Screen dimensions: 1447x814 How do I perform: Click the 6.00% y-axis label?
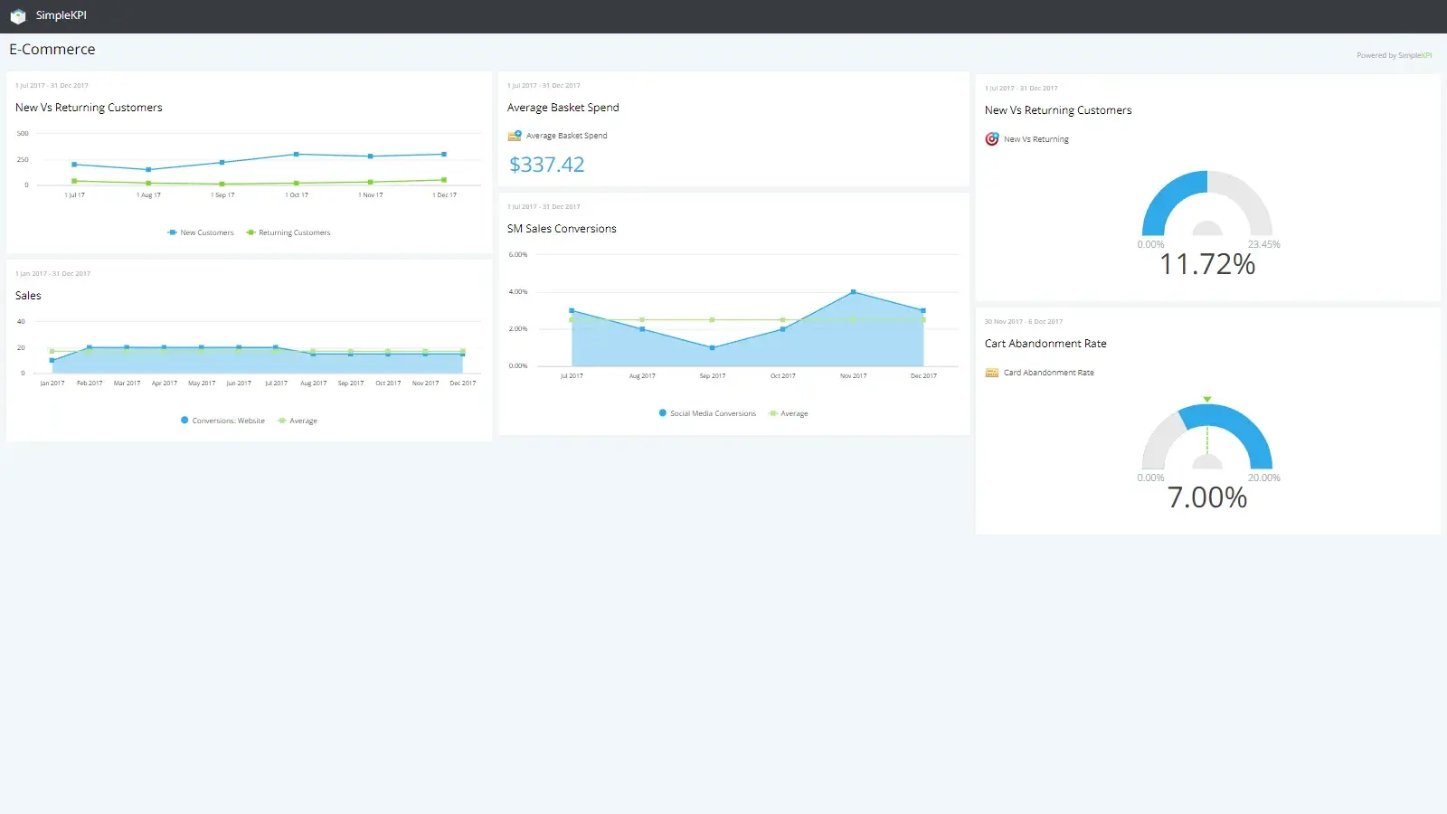point(518,255)
